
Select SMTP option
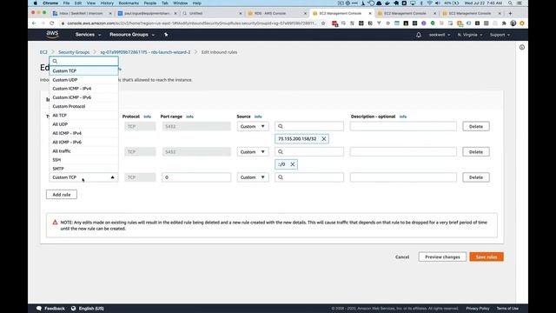[x=83, y=169]
